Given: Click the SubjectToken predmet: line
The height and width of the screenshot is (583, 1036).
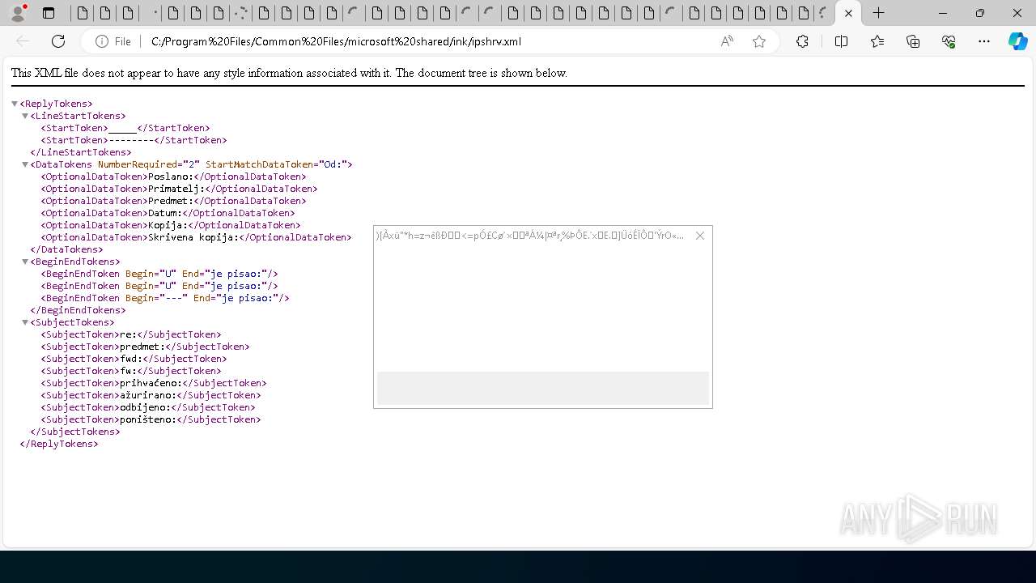Looking at the screenshot, I should [x=146, y=347].
